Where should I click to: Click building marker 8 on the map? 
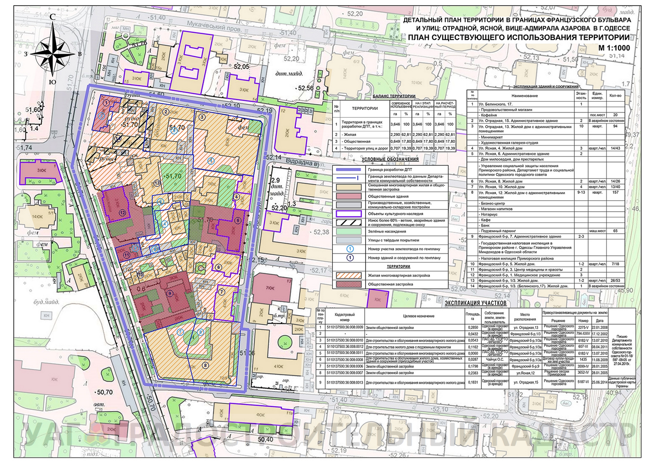point(205,365)
